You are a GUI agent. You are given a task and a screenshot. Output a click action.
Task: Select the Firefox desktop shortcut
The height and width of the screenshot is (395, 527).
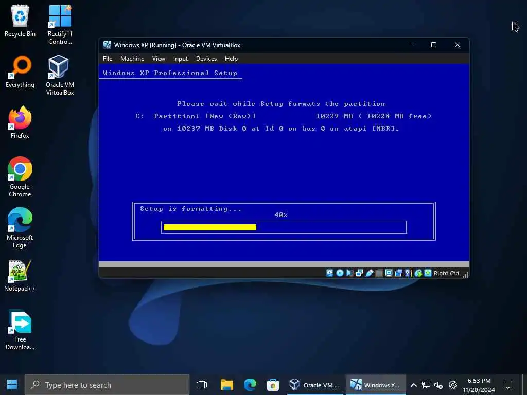20,122
